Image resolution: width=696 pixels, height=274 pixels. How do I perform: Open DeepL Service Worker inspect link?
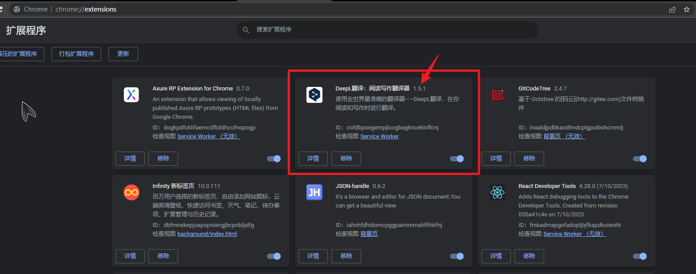[379, 137]
